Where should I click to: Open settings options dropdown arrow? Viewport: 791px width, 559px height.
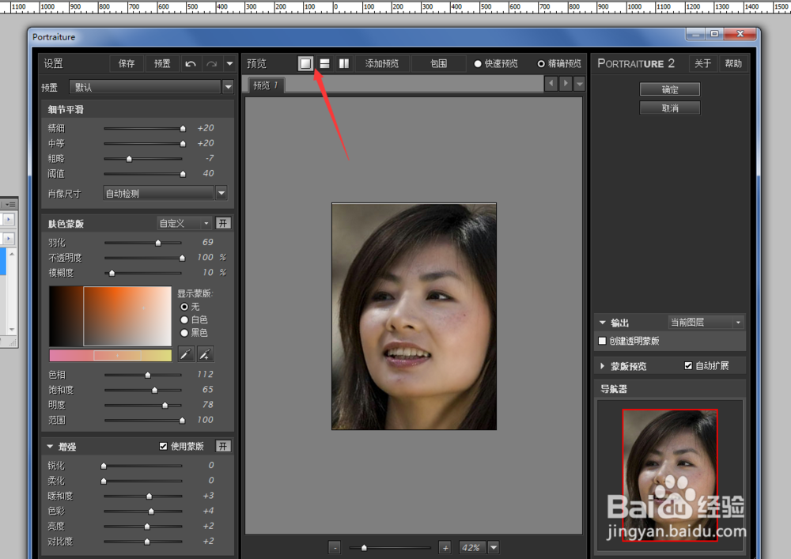point(229,63)
